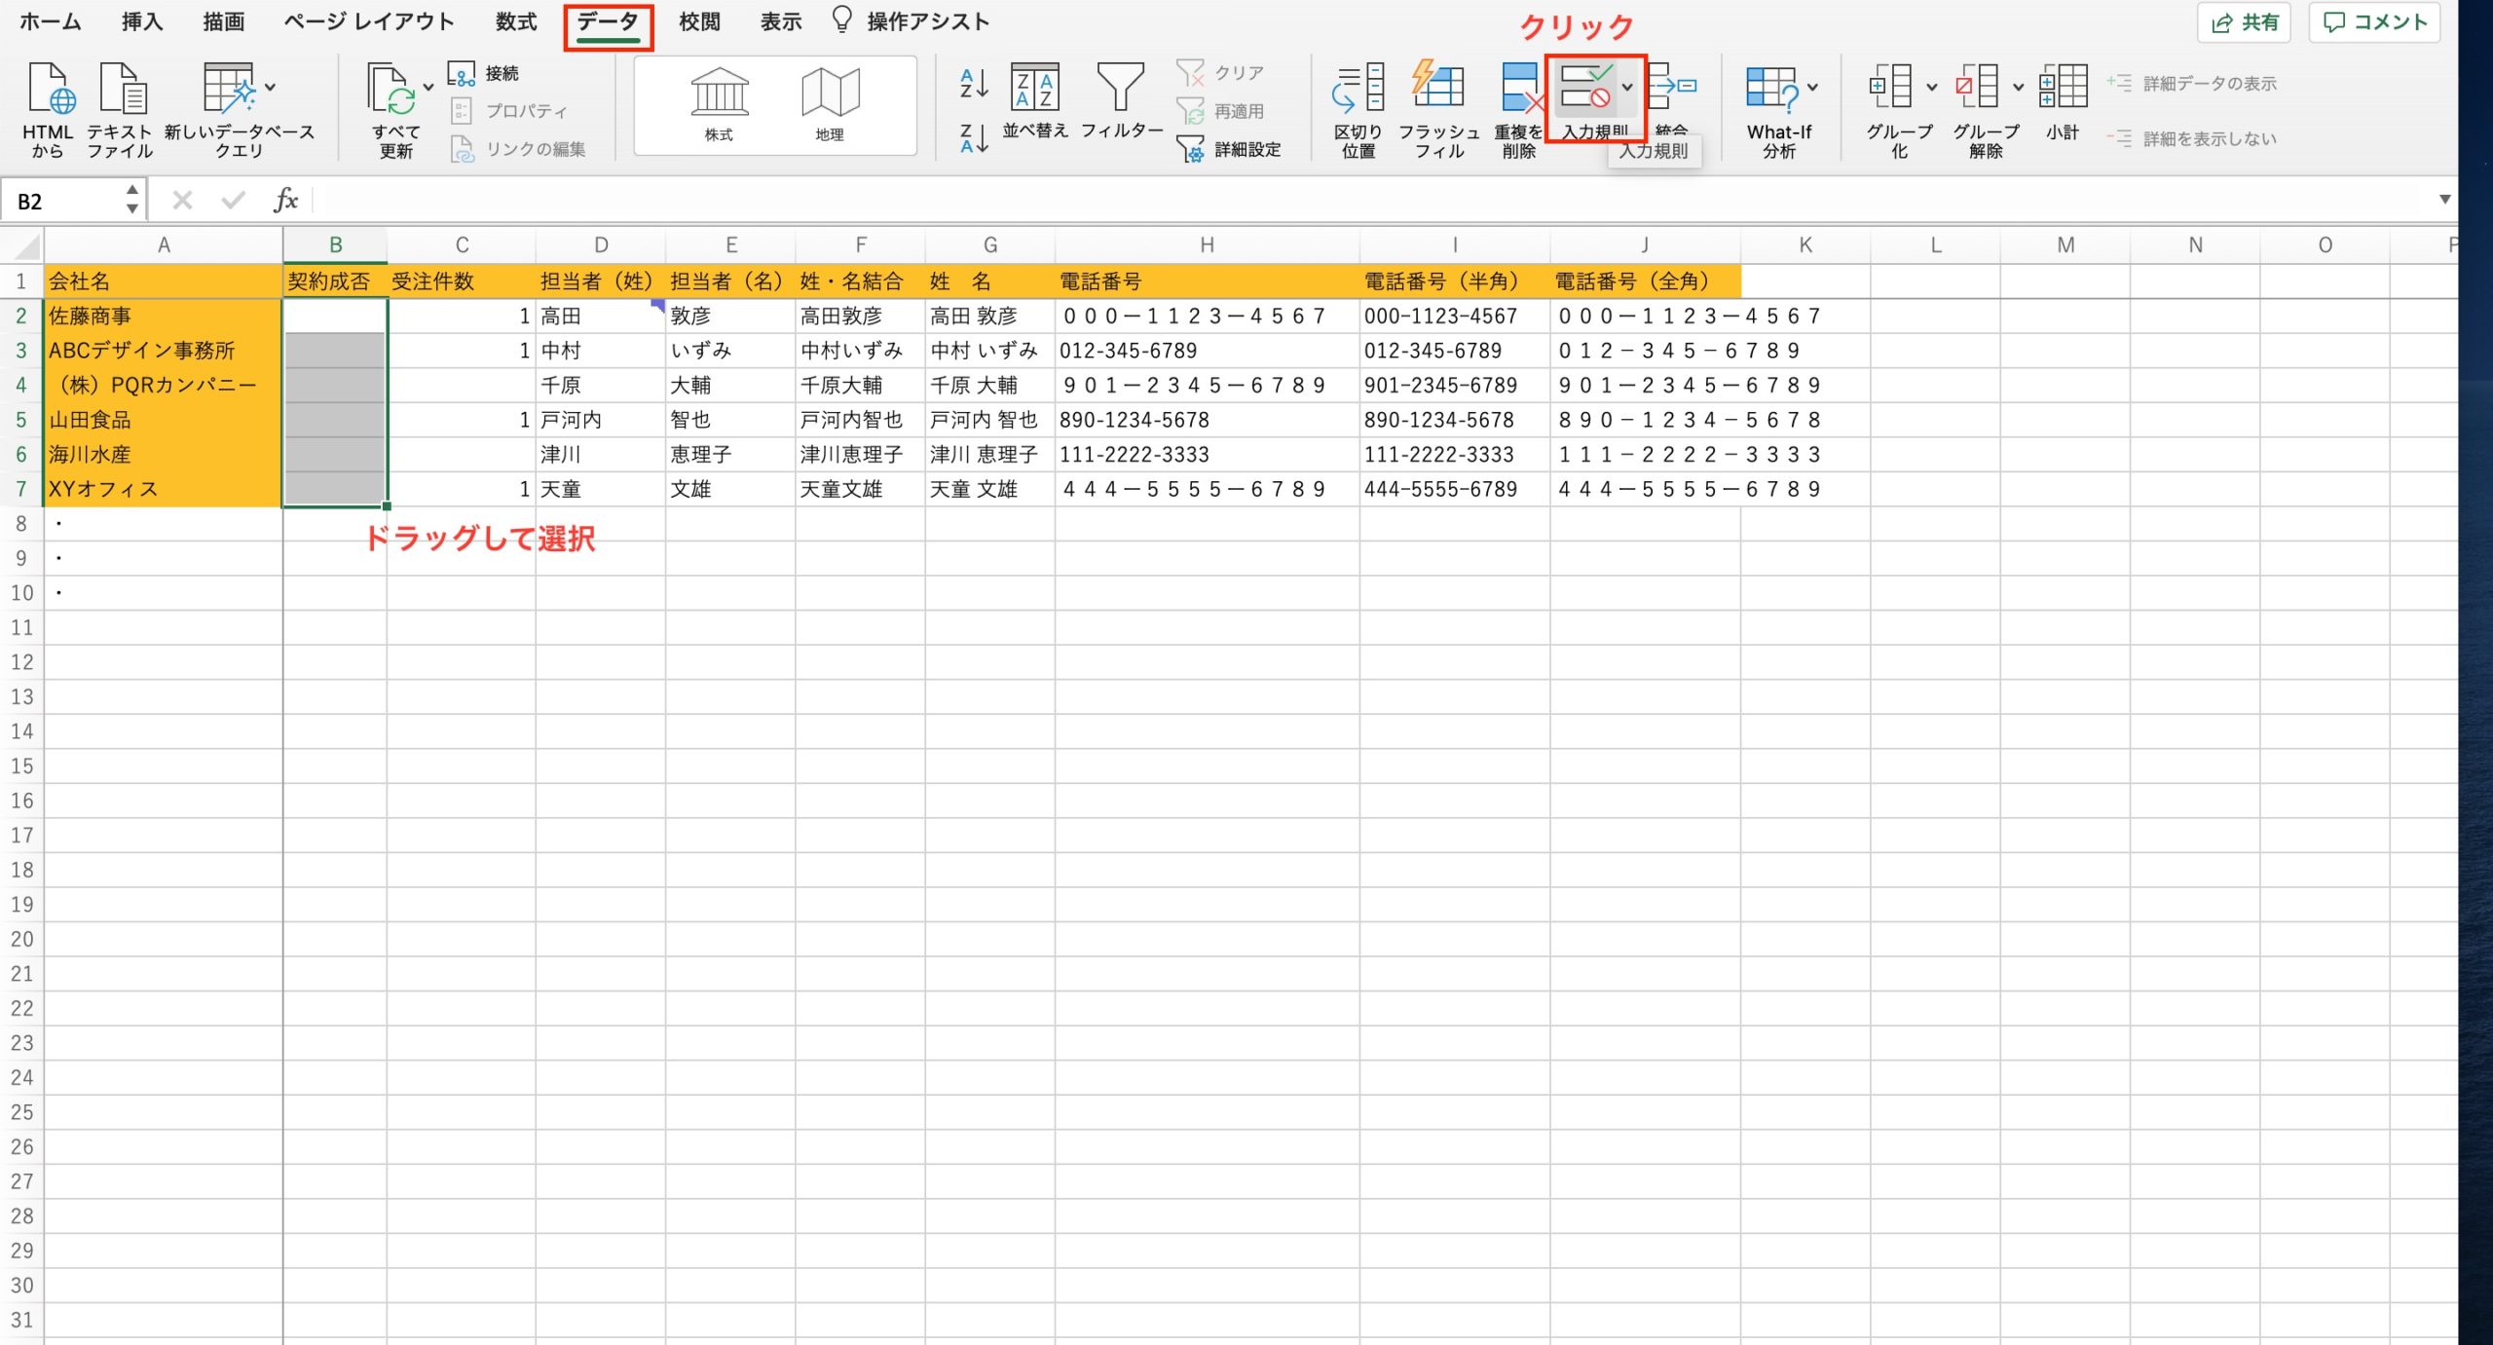
Task: Click the コメント button
Action: (2374, 22)
